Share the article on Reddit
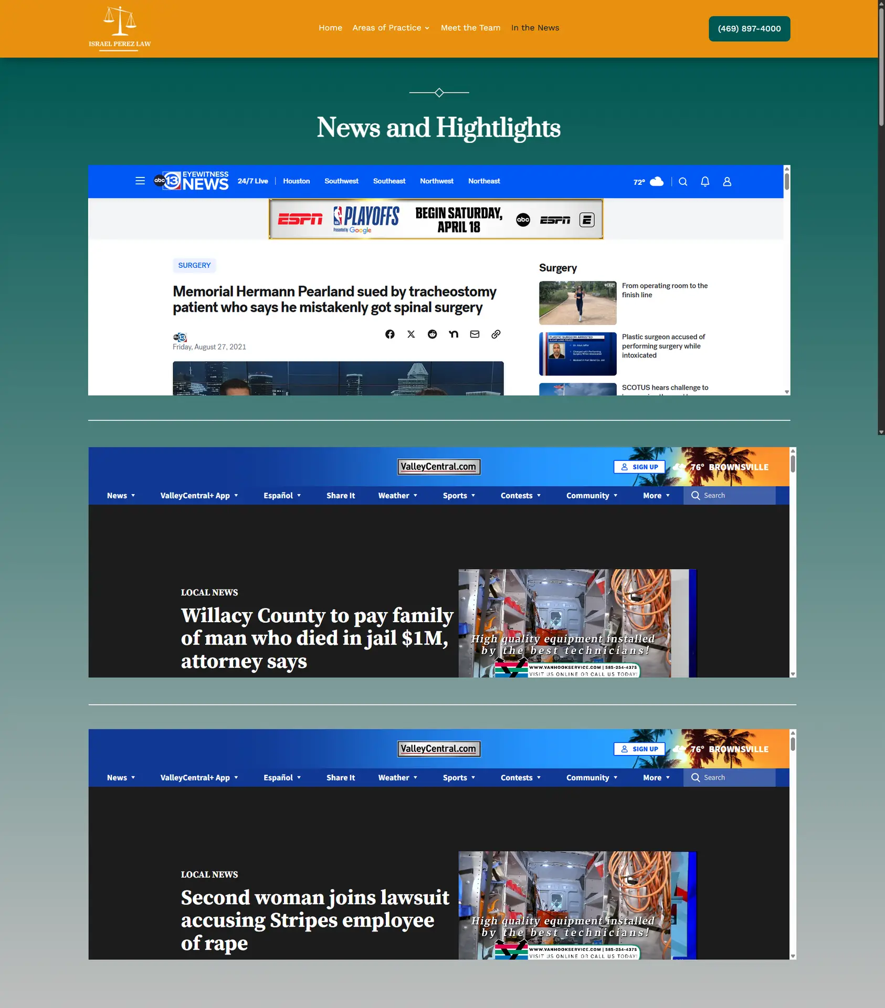 click(432, 334)
